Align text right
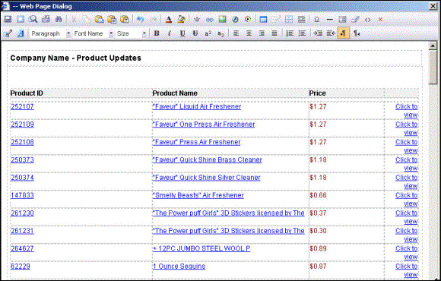Viewport: 441px width, 281px height. [262, 33]
